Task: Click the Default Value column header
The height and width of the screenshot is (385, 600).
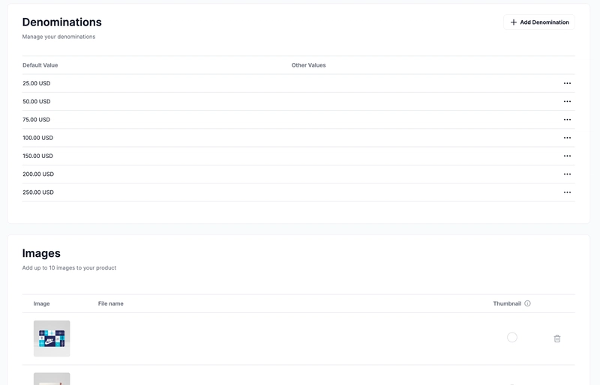Action: (40, 65)
